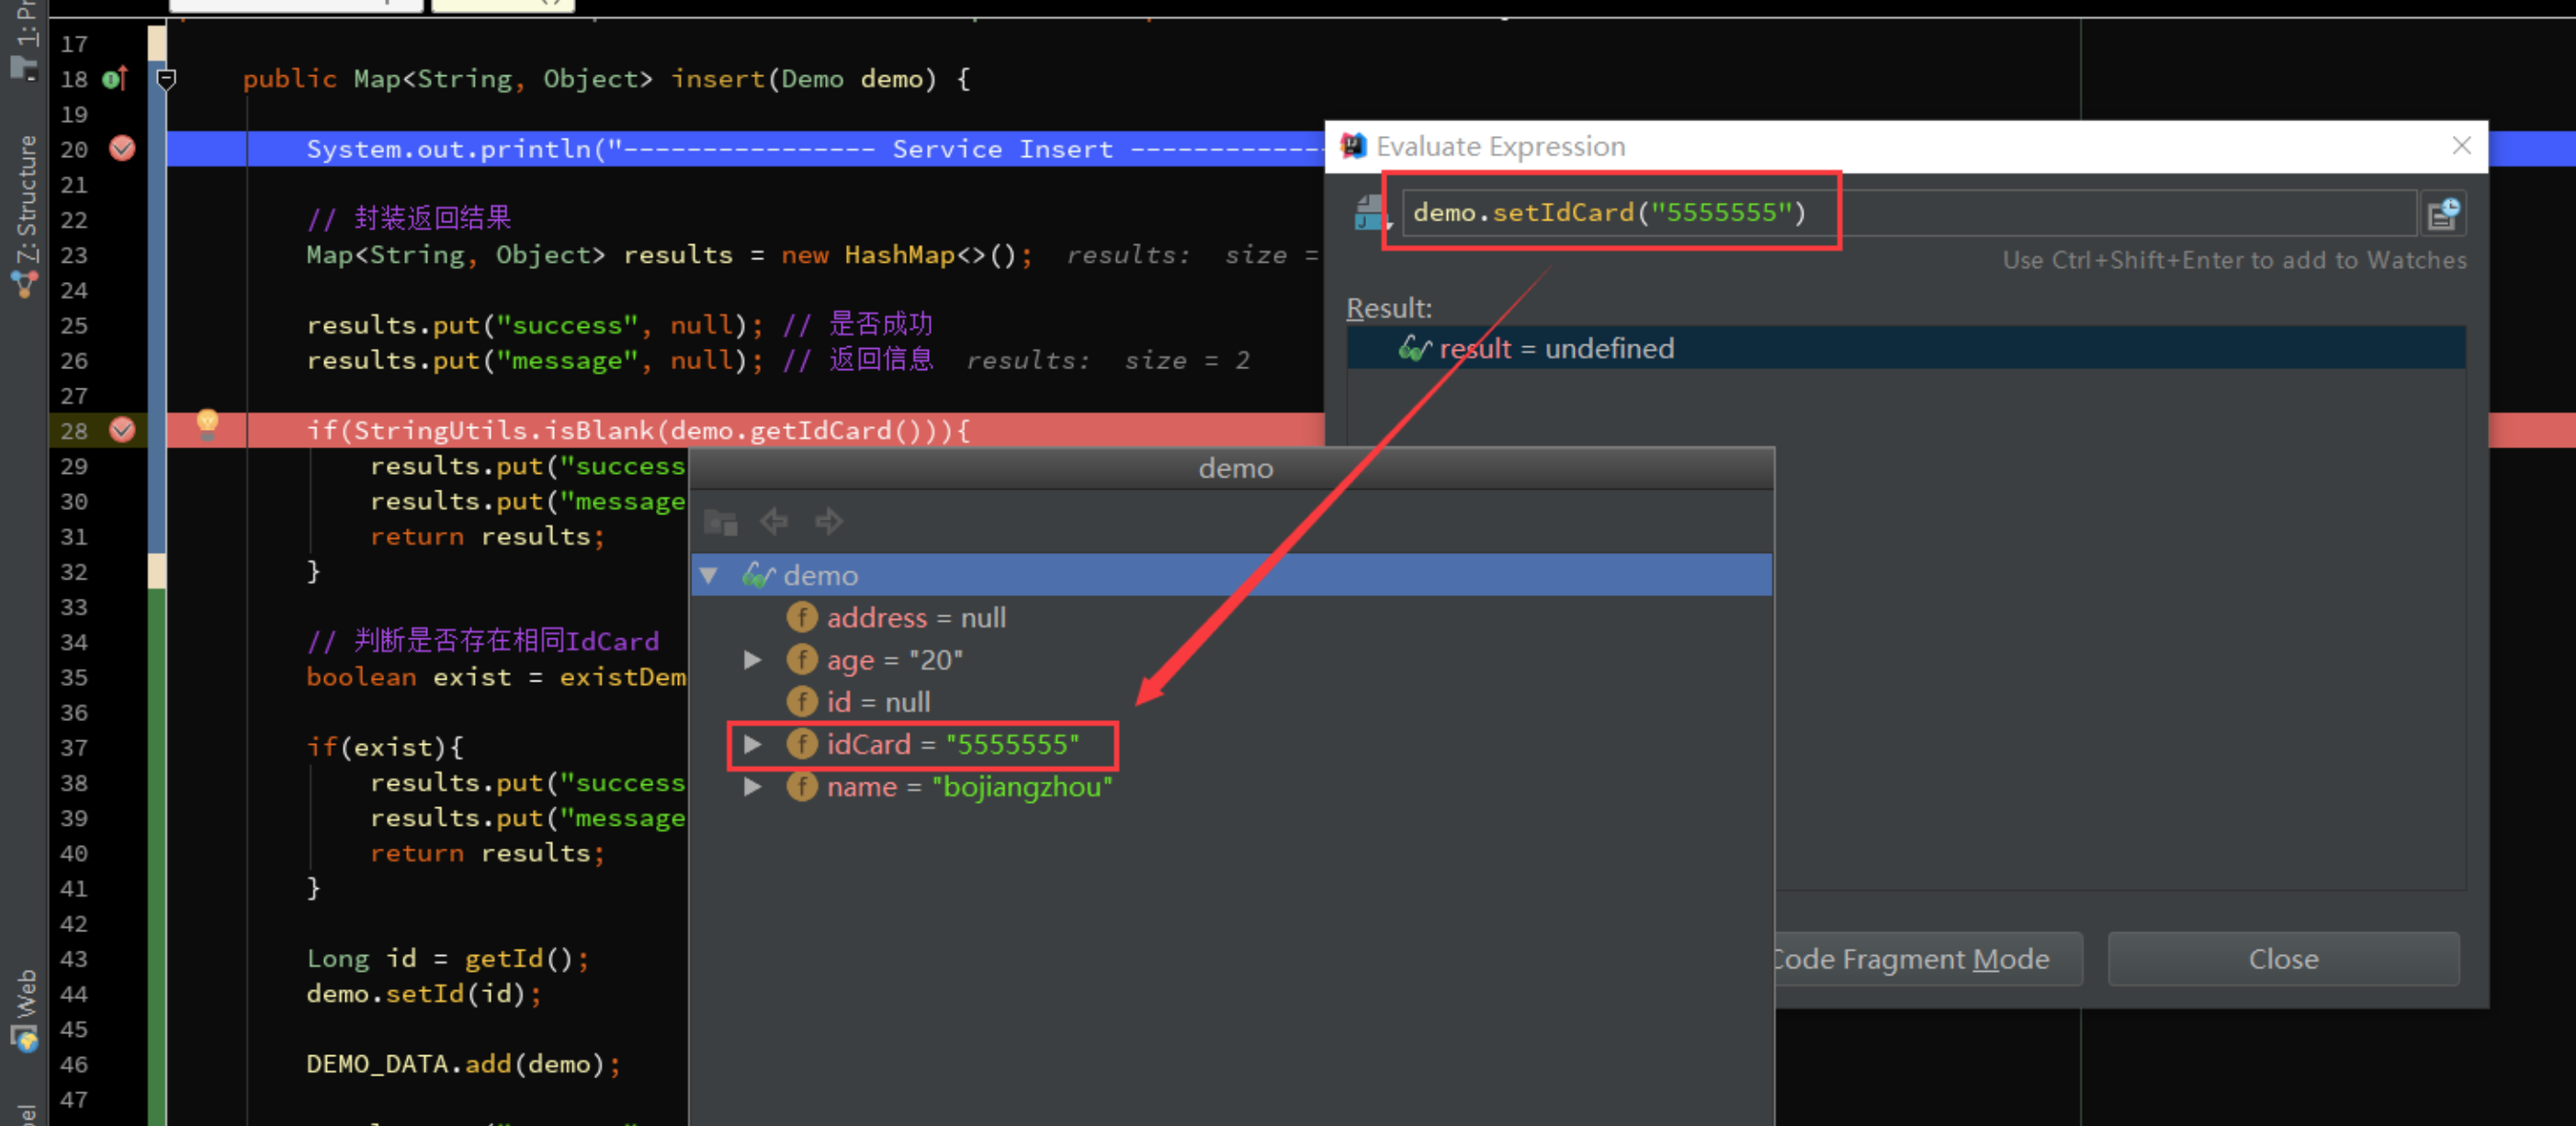Expand the name field node
2576x1126 pixels.
pyautogui.click(x=753, y=787)
